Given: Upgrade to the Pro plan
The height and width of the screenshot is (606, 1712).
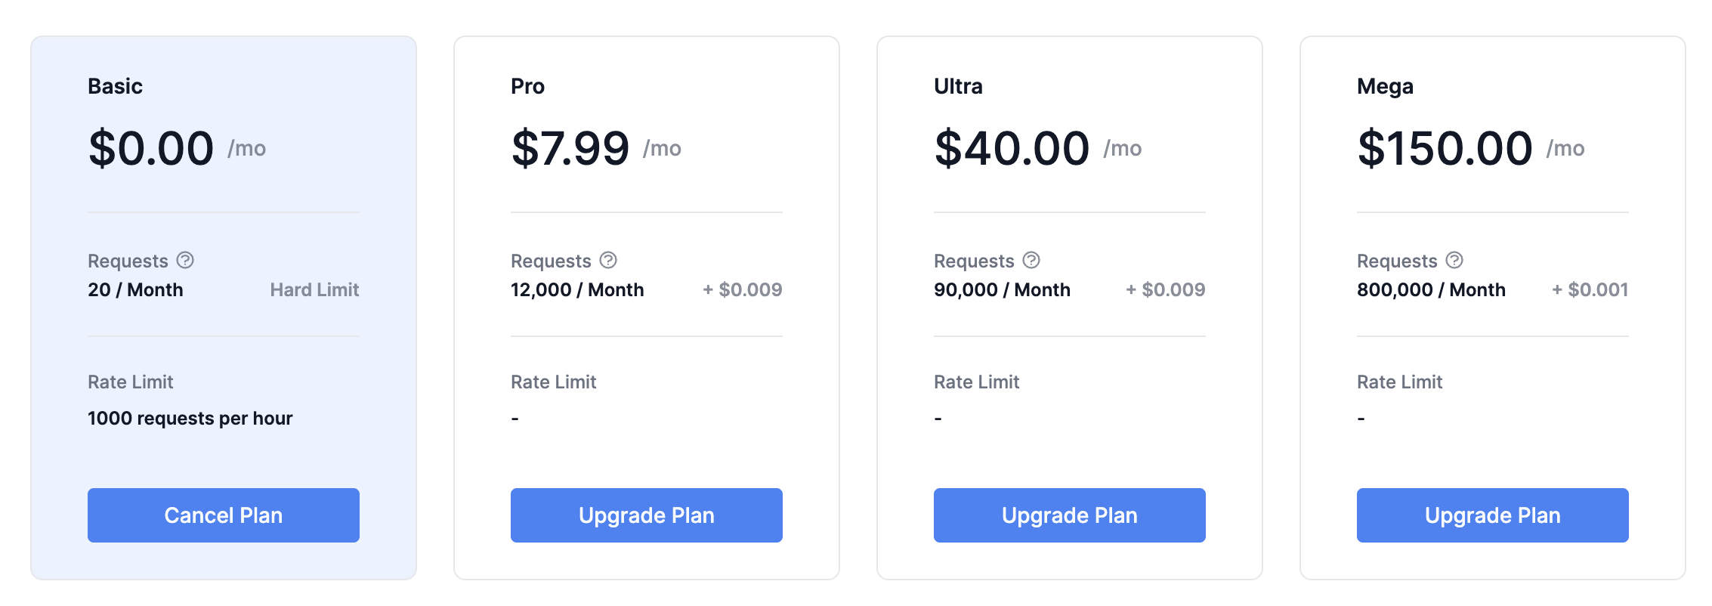Looking at the screenshot, I should click(647, 515).
